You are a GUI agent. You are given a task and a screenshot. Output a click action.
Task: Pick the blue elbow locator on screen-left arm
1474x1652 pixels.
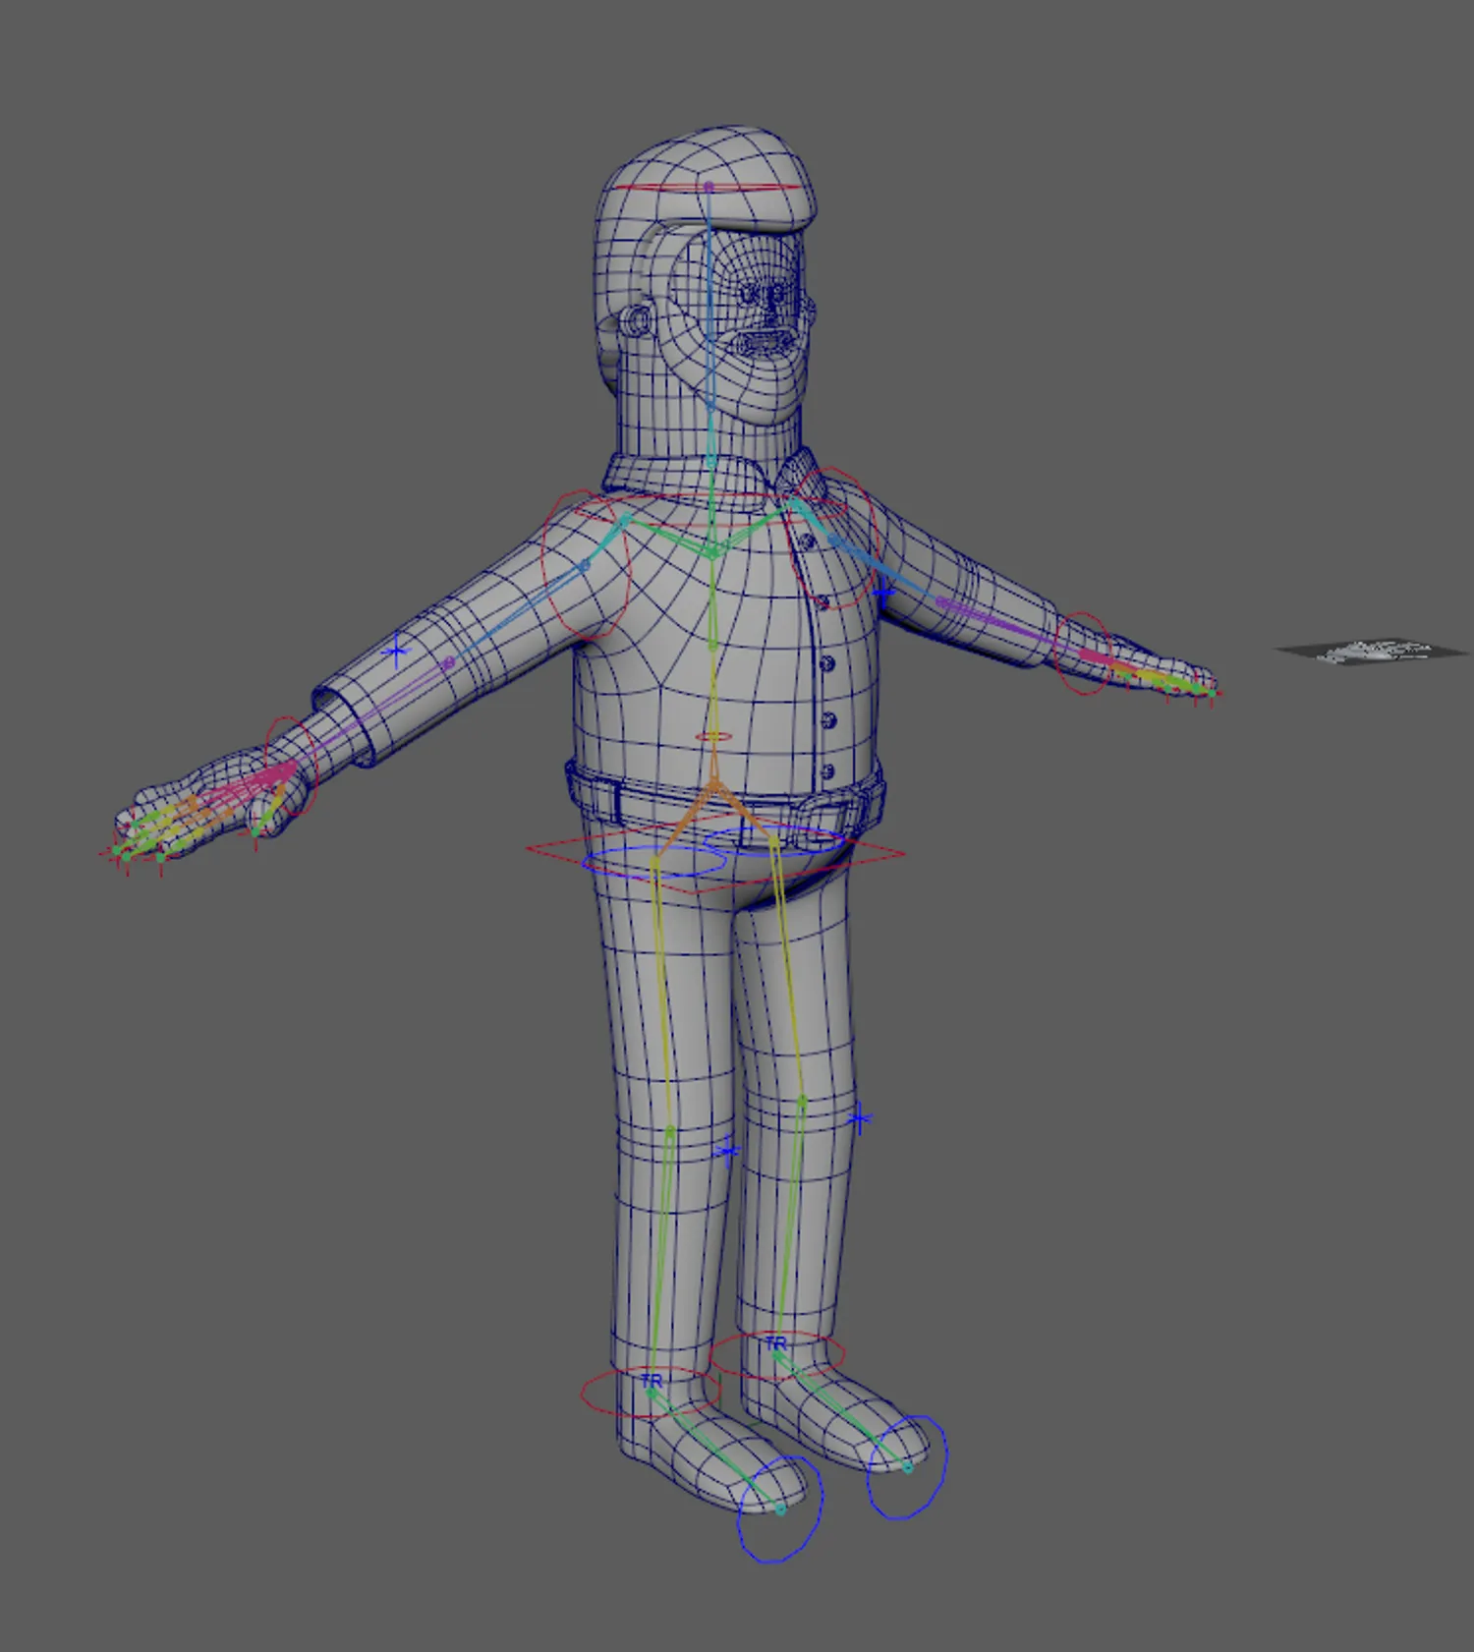click(x=396, y=650)
